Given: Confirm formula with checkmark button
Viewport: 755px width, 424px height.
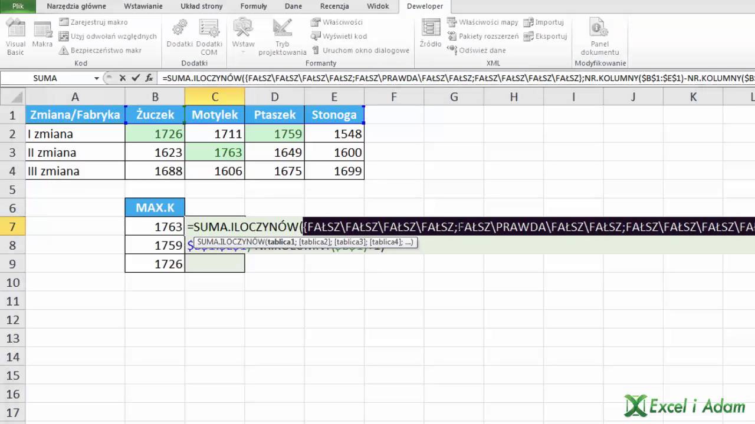Looking at the screenshot, I should point(136,78).
